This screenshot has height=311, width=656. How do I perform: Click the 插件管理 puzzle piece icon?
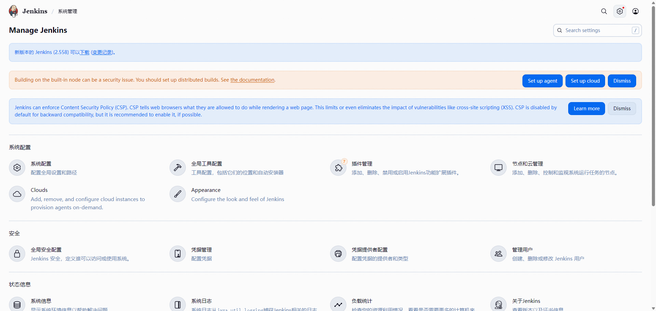coord(338,168)
